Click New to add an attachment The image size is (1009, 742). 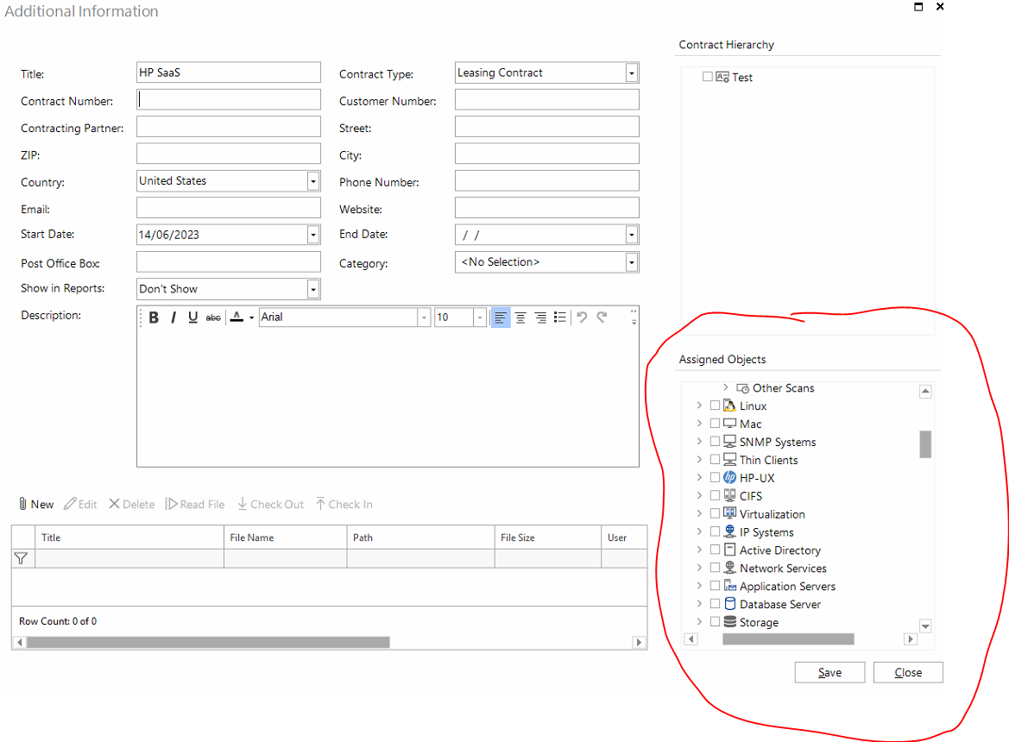[36, 505]
